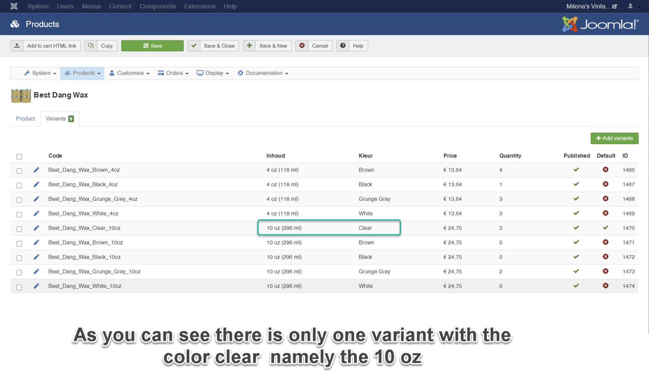The image size is (649, 376).
Task: Expand the Documentation dropdown menu
Action: pyautogui.click(x=263, y=73)
